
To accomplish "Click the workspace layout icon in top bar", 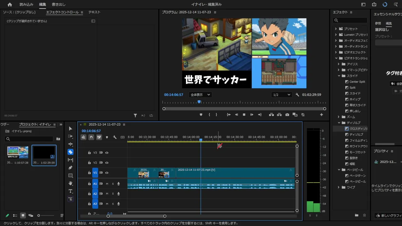I will point(363,4).
